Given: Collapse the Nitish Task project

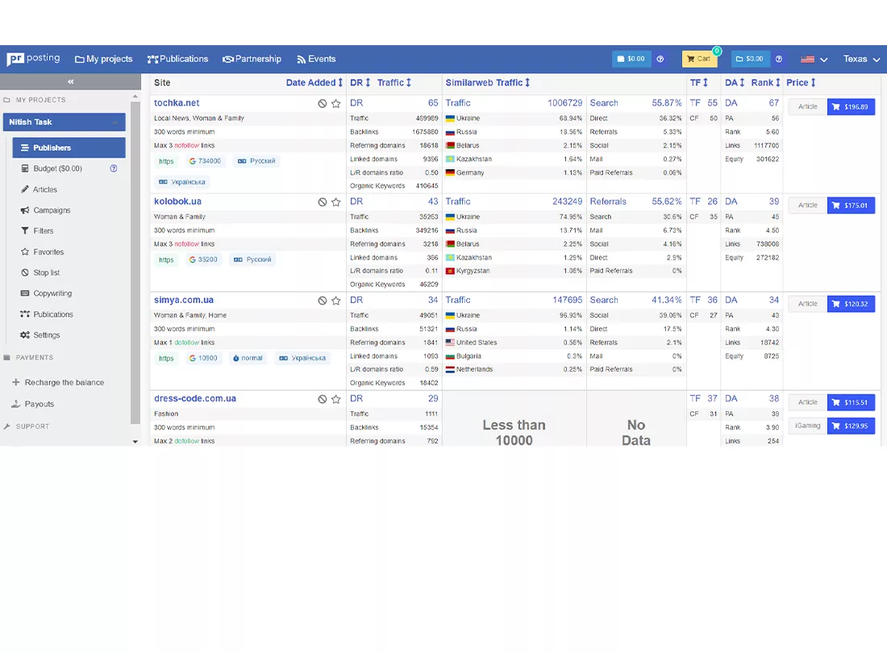Looking at the screenshot, I should click(x=115, y=122).
